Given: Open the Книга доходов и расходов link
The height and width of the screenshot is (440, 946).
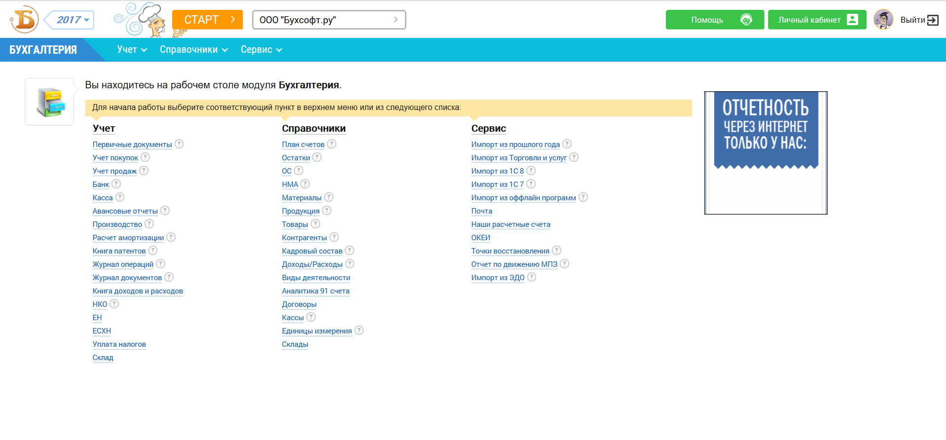Looking at the screenshot, I should pos(138,291).
